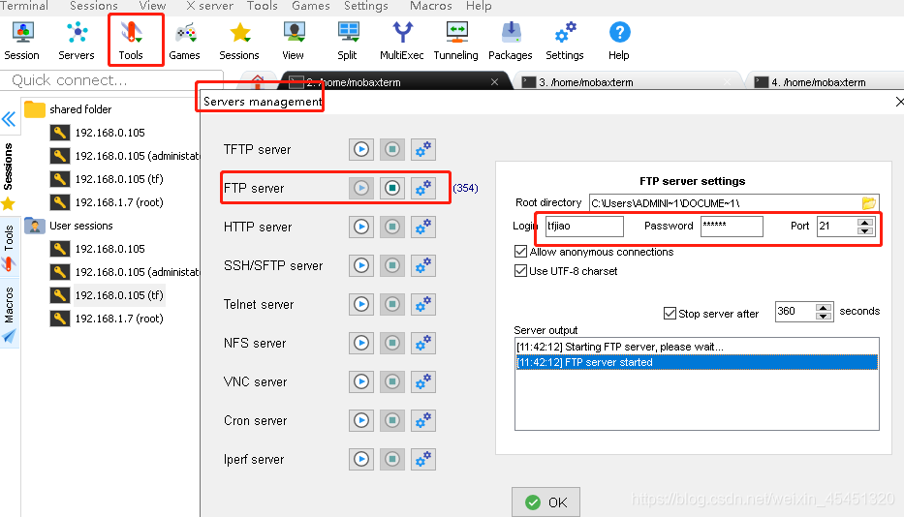
Task: Open the Sessions menu in menu bar
Action: click(93, 6)
